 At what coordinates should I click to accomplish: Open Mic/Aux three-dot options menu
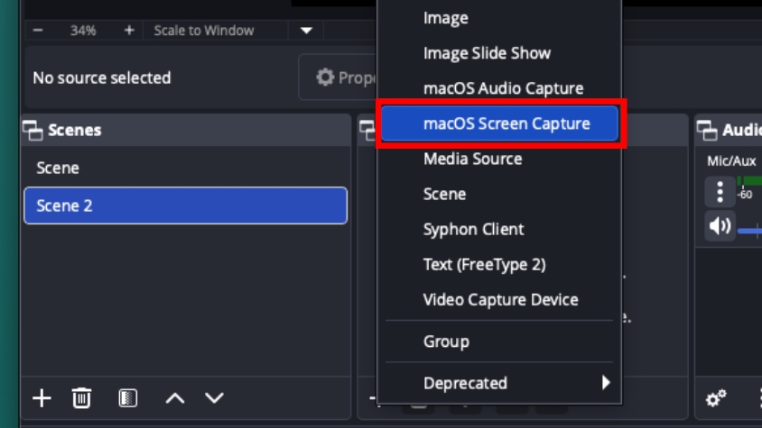coord(720,192)
